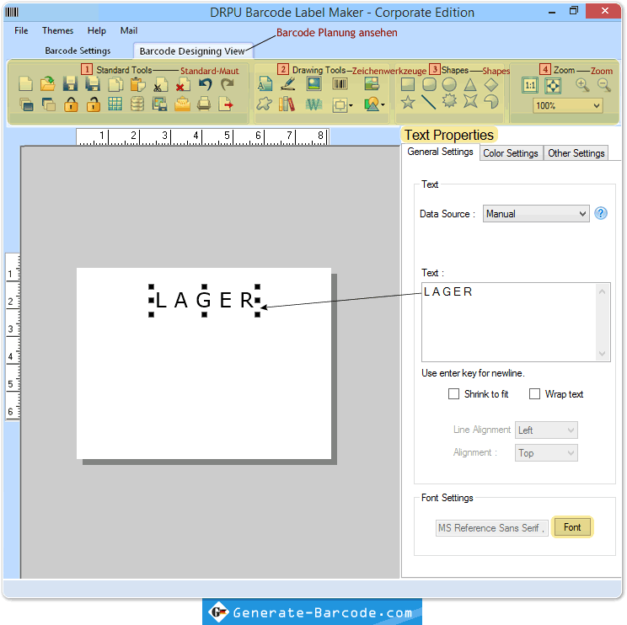Screen dimensions: 627x625
Task: Open the image library tool
Action: click(372, 83)
